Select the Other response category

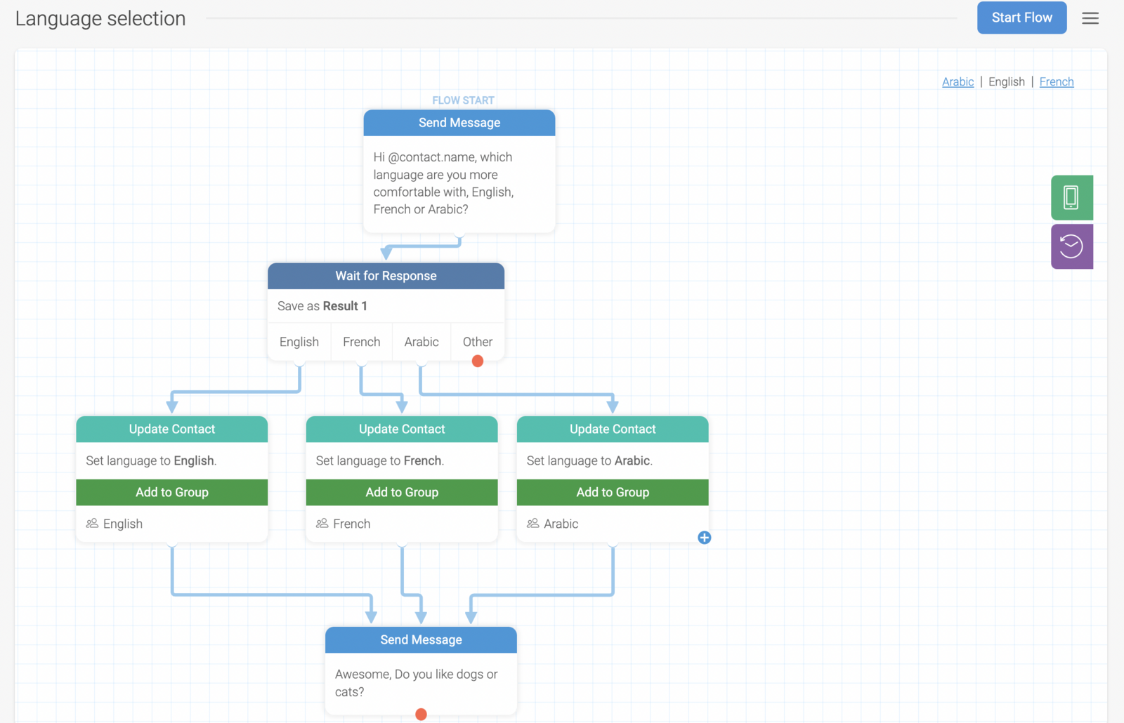478,342
